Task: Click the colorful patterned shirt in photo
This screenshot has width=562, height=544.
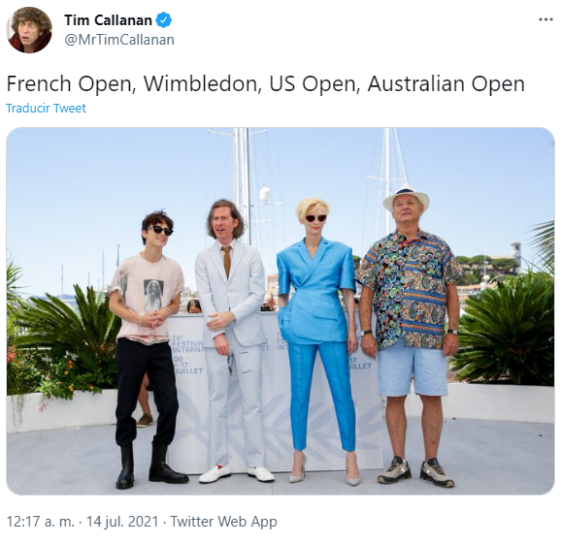Action: click(409, 290)
